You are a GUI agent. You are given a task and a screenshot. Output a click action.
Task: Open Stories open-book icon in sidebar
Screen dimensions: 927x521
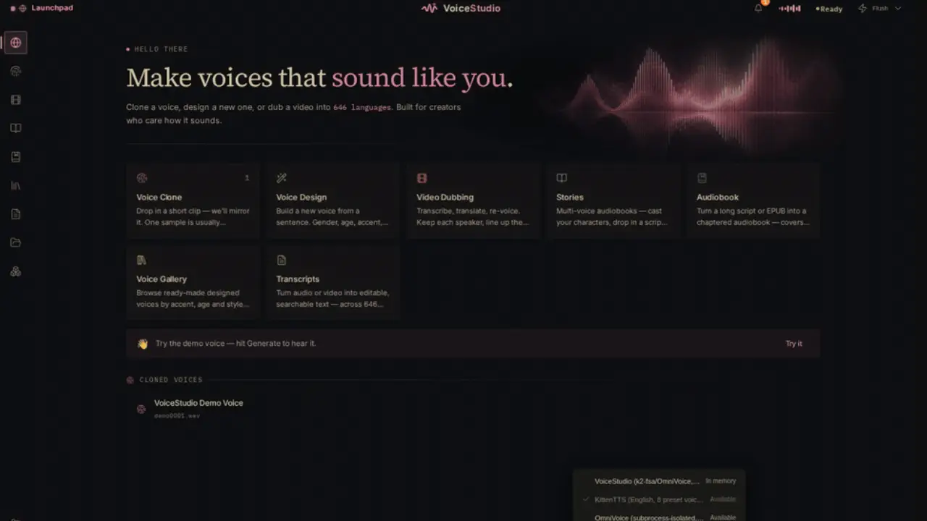15,128
